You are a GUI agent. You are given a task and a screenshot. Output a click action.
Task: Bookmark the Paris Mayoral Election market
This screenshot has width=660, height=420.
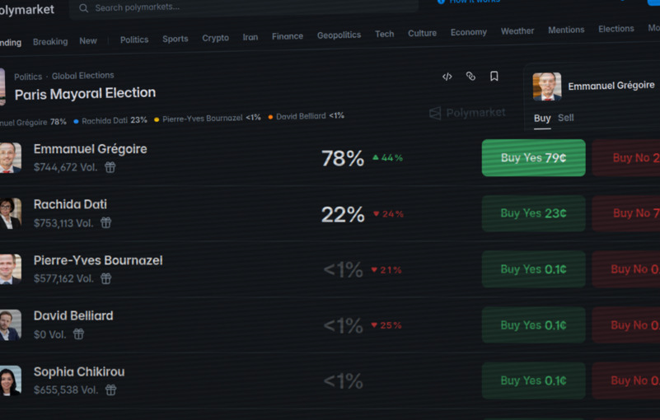click(x=494, y=76)
